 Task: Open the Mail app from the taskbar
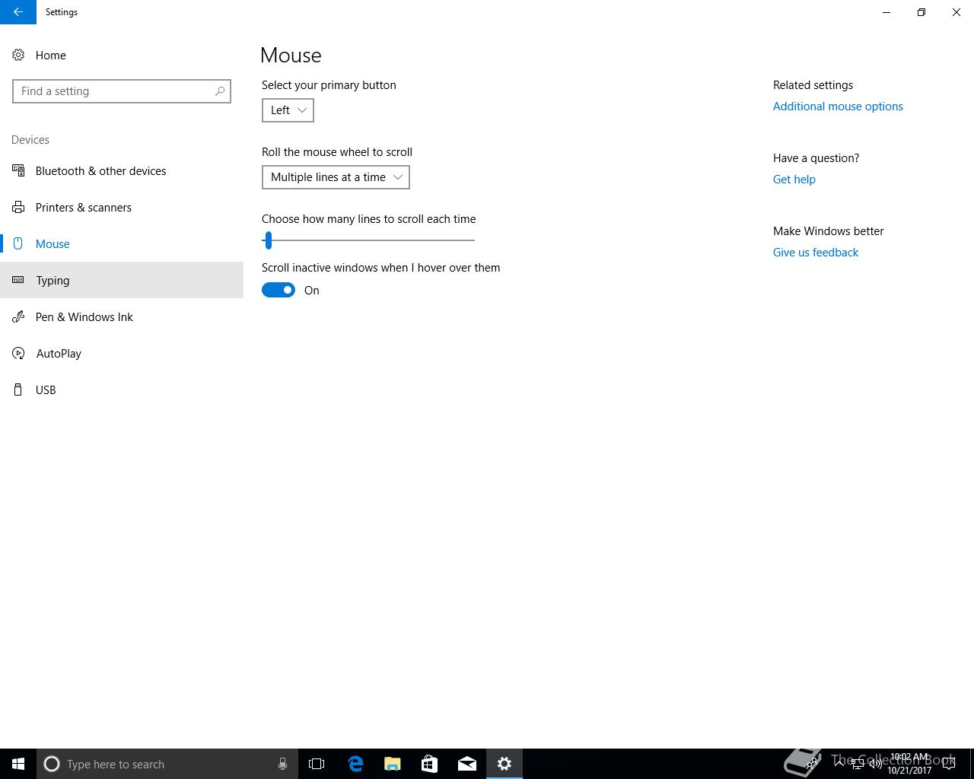point(466,764)
